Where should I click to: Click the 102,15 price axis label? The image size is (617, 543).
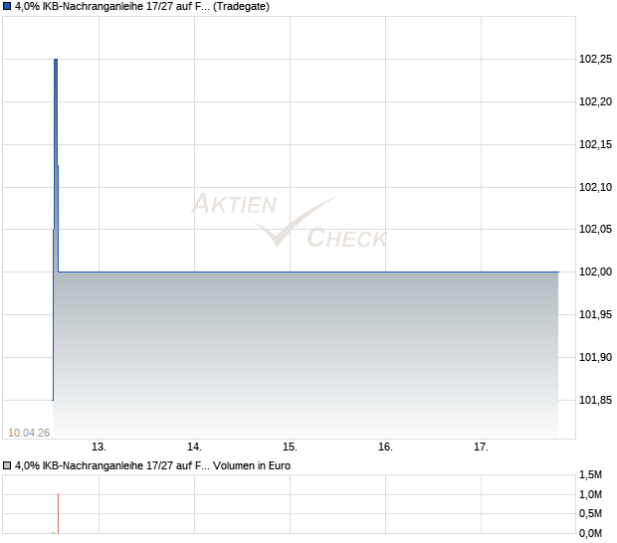(595, 144)
